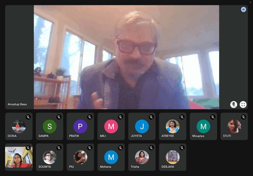Viewport: 253px width, 176px height.
Task: Click the muted mic icon on STUTI's tile
Action: 243,117
